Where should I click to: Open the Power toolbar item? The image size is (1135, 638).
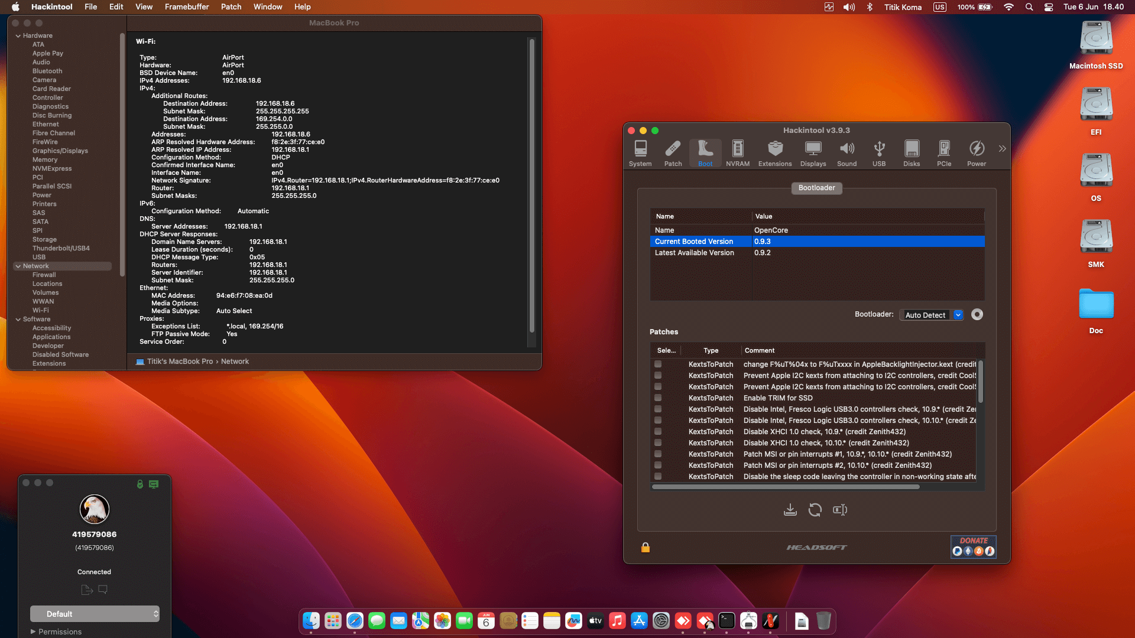[977, 153]
